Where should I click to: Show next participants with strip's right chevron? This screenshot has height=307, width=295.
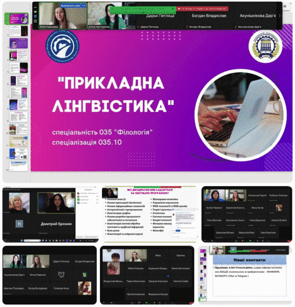click(x=280, y=16)
